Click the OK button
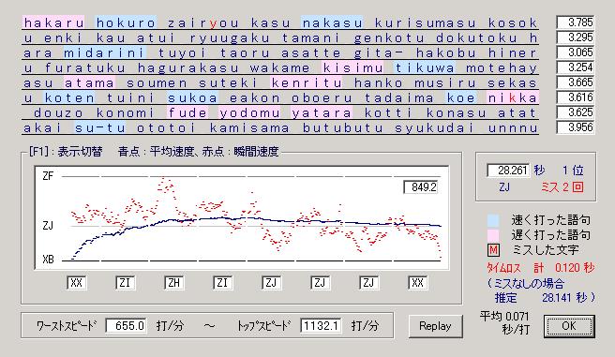The height and width of the screenshot is (357, 615). coord(569,326)
